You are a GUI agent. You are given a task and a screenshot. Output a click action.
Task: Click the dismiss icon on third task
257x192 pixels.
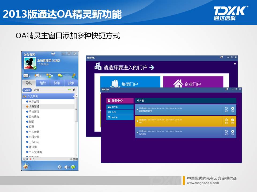(x=233, y=133)
